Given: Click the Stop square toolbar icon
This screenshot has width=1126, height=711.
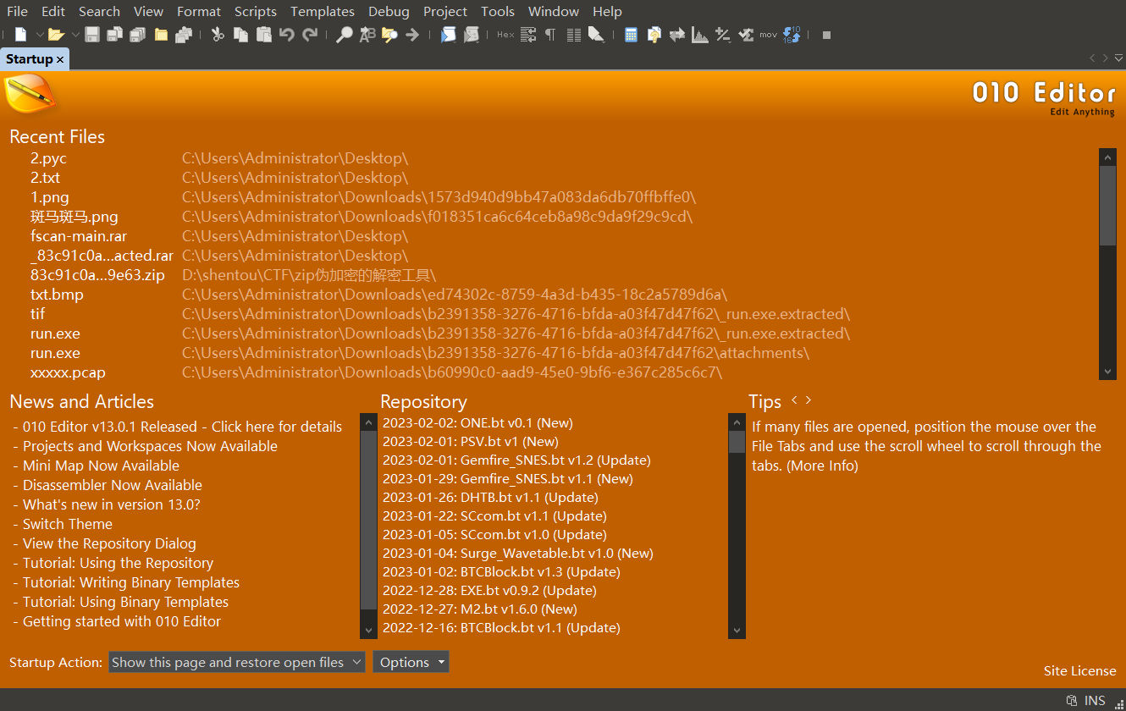Looking at the screenshot, I should pos(827,35).
